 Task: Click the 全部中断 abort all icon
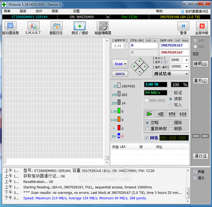coord(202,26)
